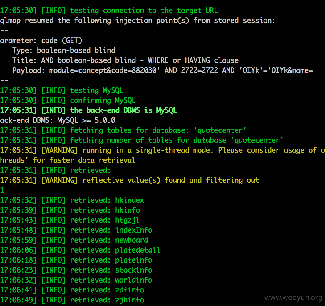
Task: Click 'for faster data retrieval' text
Action: [x=84, y=160]
